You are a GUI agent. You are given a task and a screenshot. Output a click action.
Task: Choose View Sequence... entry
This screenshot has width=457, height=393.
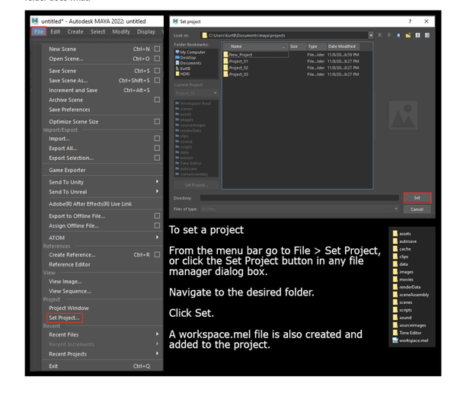coord(70,291)
